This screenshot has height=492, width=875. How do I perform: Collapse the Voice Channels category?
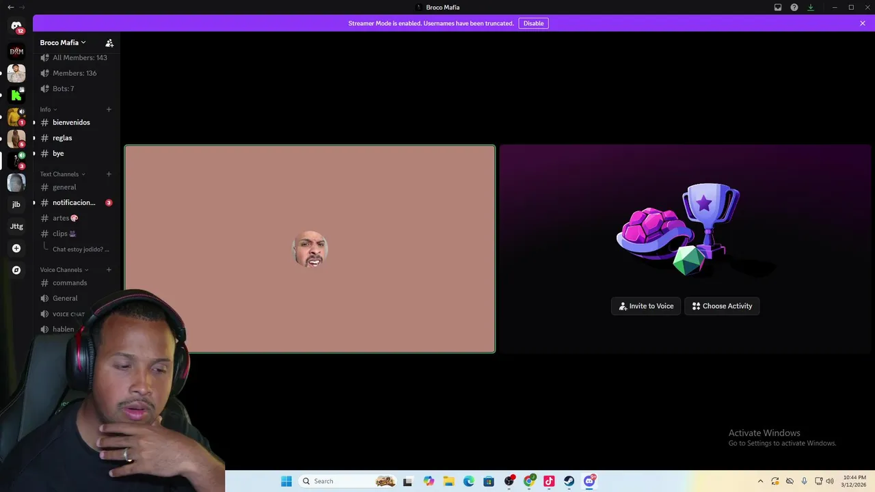64,270
